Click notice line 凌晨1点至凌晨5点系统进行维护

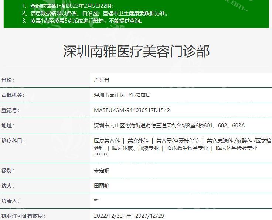coord(82,21)
